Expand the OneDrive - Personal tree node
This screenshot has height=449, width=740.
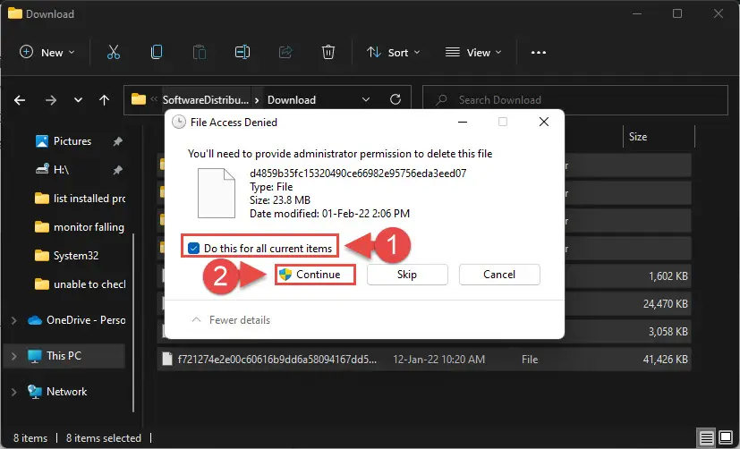(13, 320)
